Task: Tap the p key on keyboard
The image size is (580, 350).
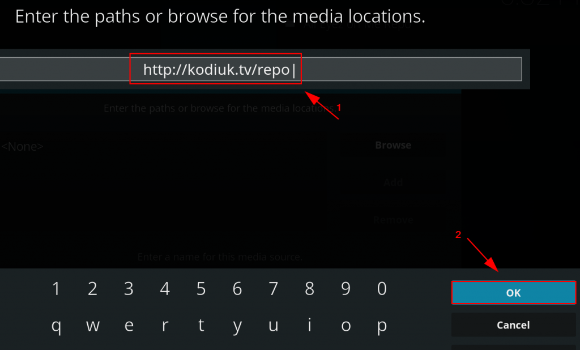Action: (x=382, y=326)
